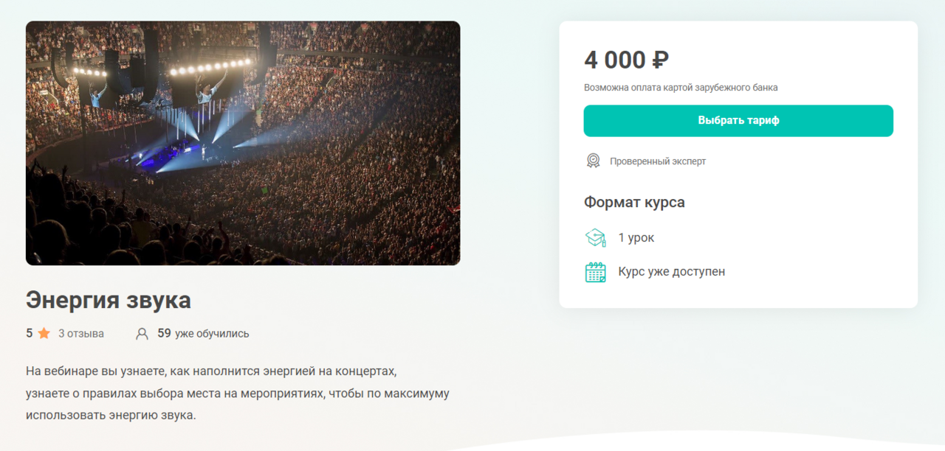This screenshot has width=945, height=451.
Task: Click the "Курс уже доступен" text
Action: tap(672, 272)
